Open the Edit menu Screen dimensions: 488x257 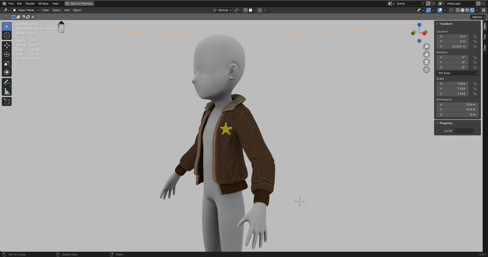click(x=19, y=4)
